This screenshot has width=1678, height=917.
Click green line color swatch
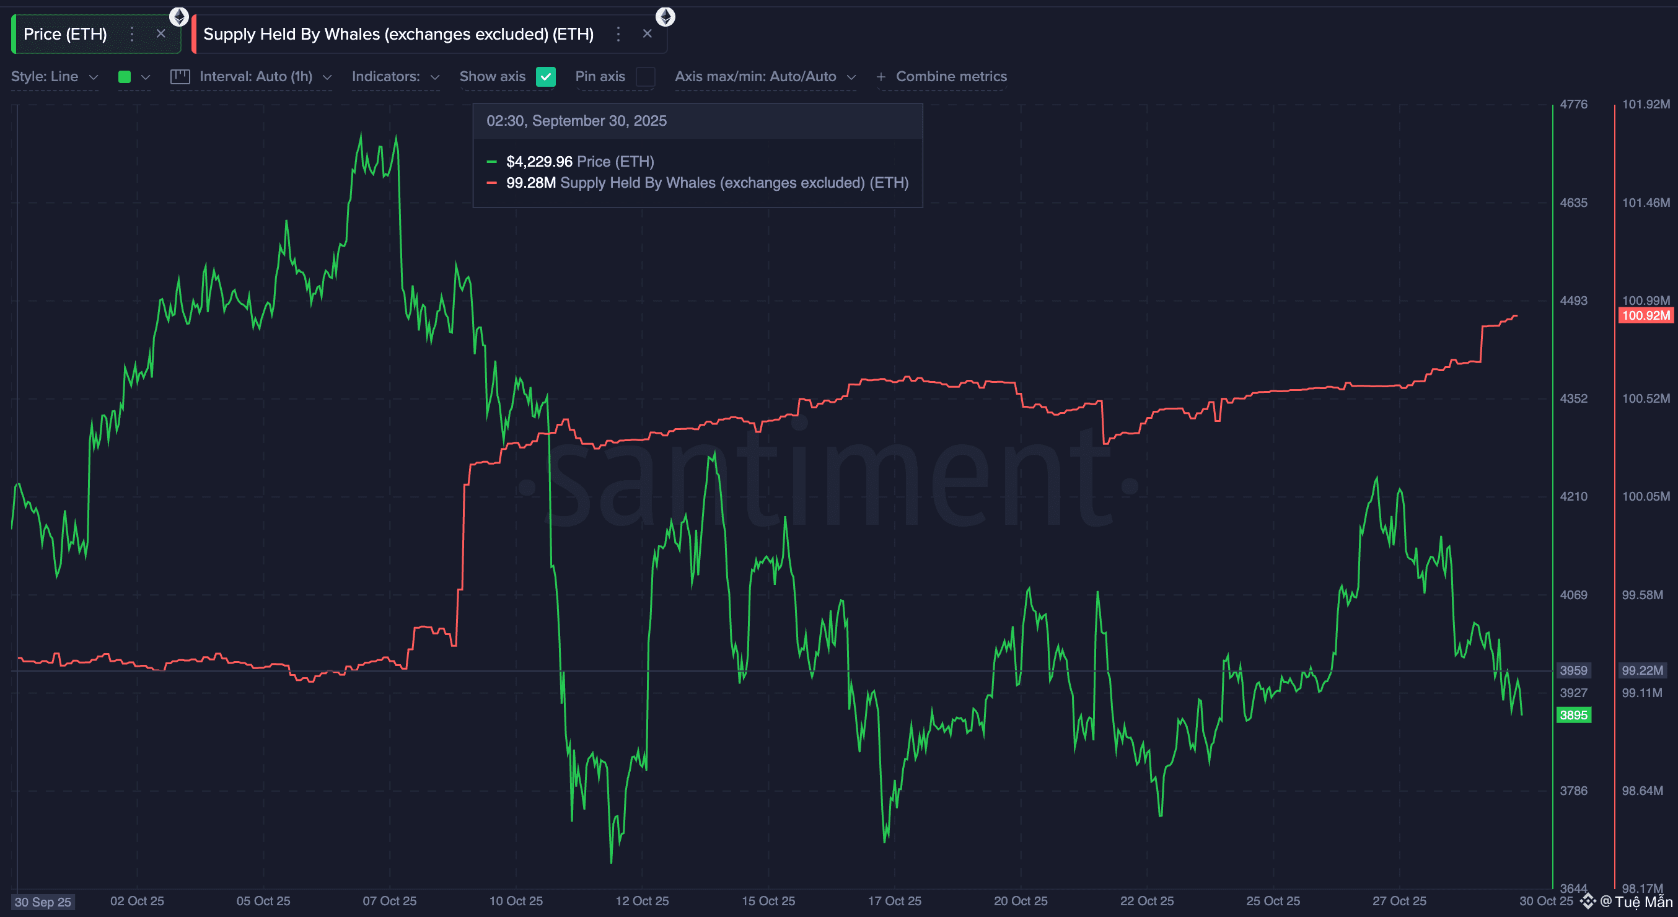coord(125,77)
